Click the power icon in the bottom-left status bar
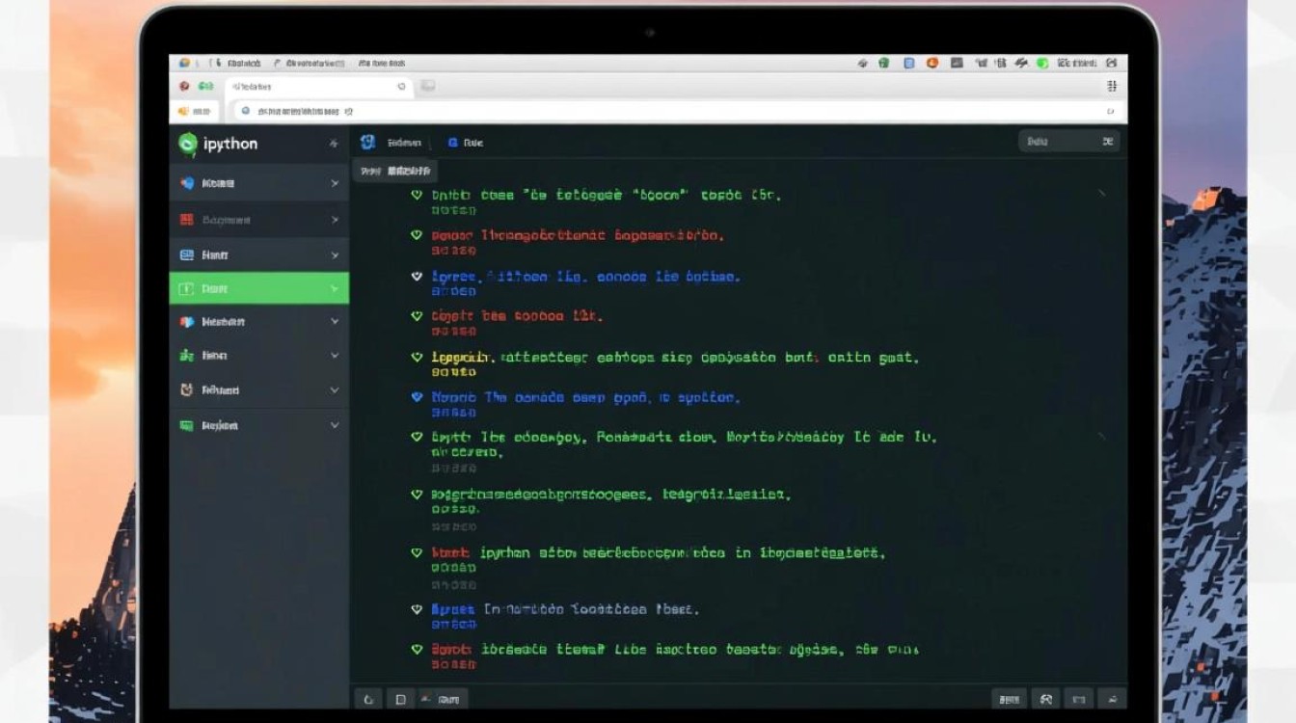Viewport: 1296px width, 723px height. click(367, 699)
